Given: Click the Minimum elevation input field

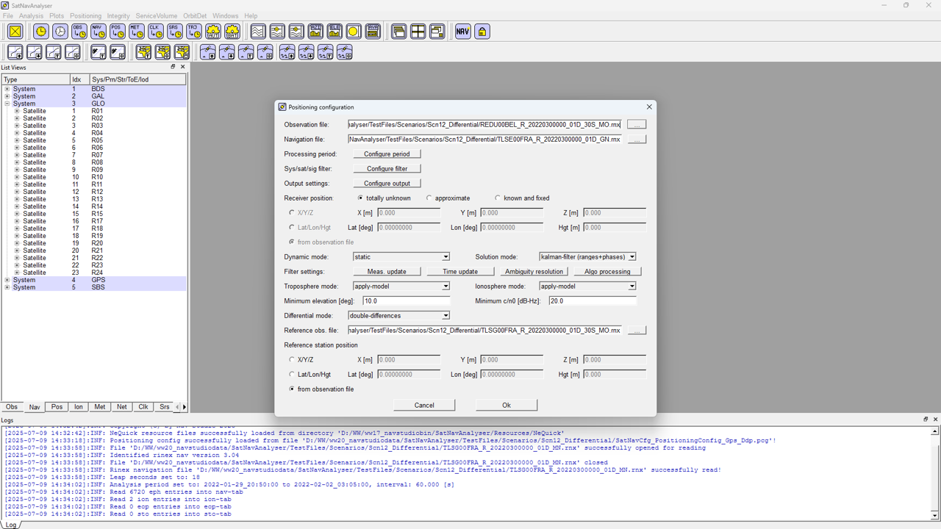Looking at the screenshot, I should click(x=406, y=301).
